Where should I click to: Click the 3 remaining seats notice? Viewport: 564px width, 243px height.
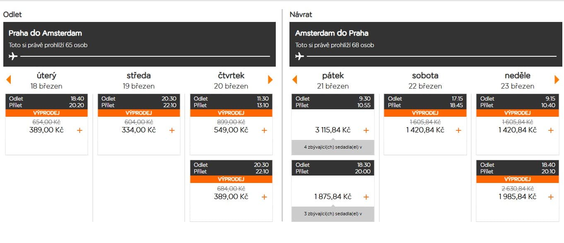click(x=333, y=214)
